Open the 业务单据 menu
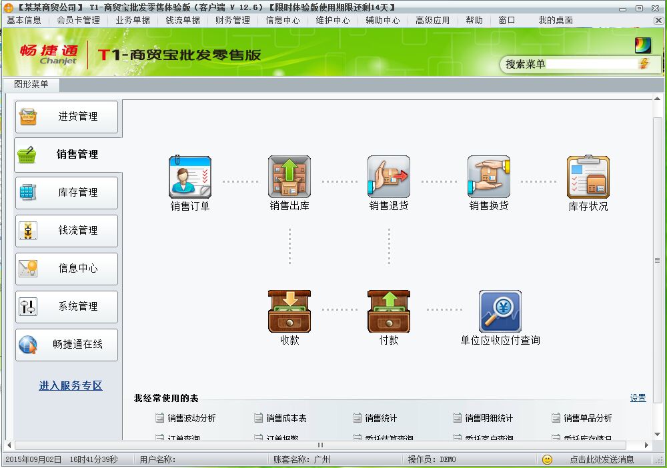This screenshot has width=667, height=468. tap(133, 20)
